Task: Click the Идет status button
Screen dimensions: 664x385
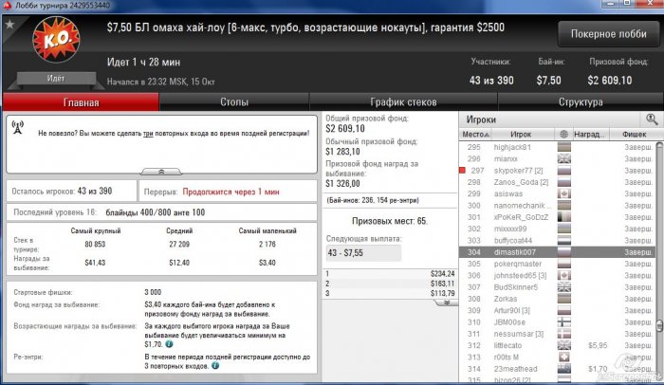Action: click(56, 79)
